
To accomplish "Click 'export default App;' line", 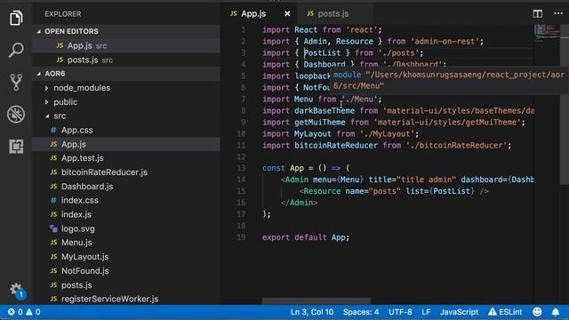I will [306, 237].
